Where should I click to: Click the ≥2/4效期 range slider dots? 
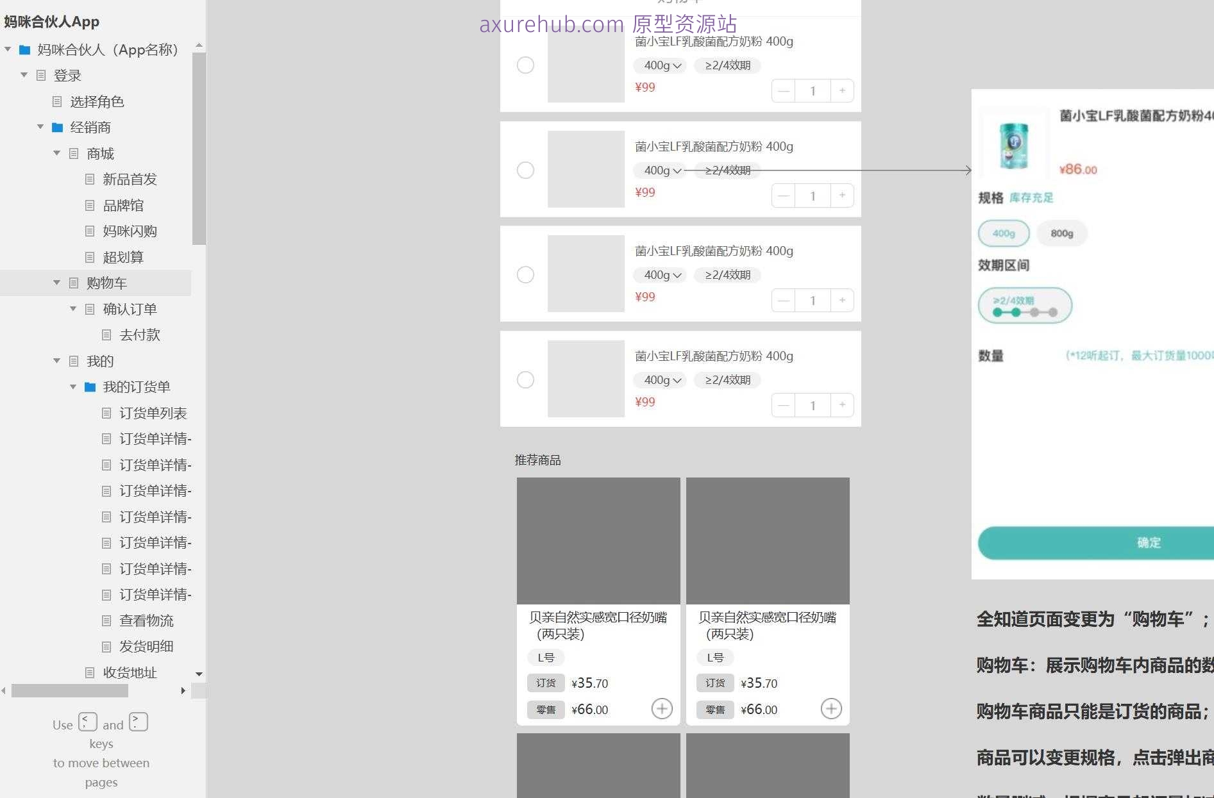(x=1024, y=312)
